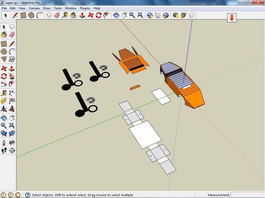265x198 pixels.
Task: Choose the Protractor tool in left toolset
Action: (x=4, y=101)
